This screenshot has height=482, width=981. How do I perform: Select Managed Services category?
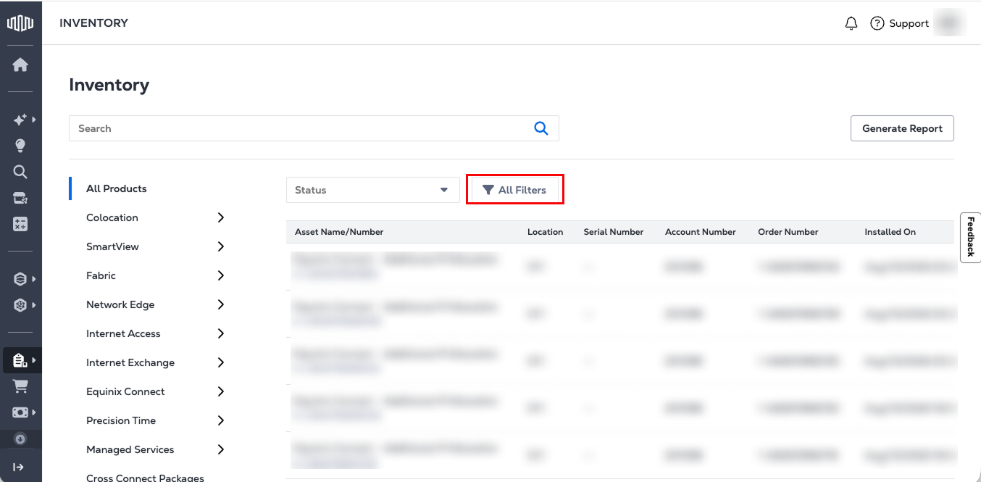[x=130, y=449]
